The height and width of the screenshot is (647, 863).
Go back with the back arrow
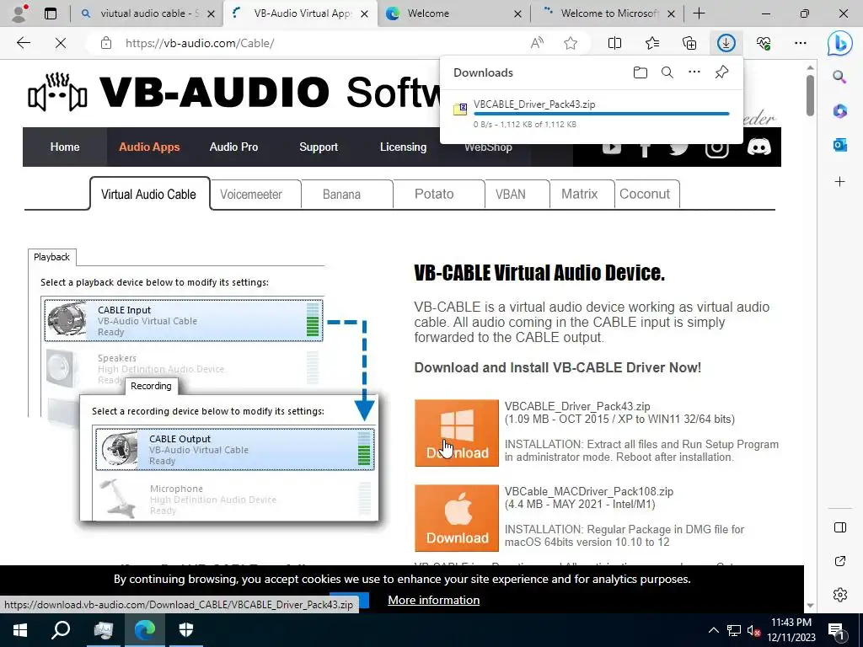pos(23,43)
